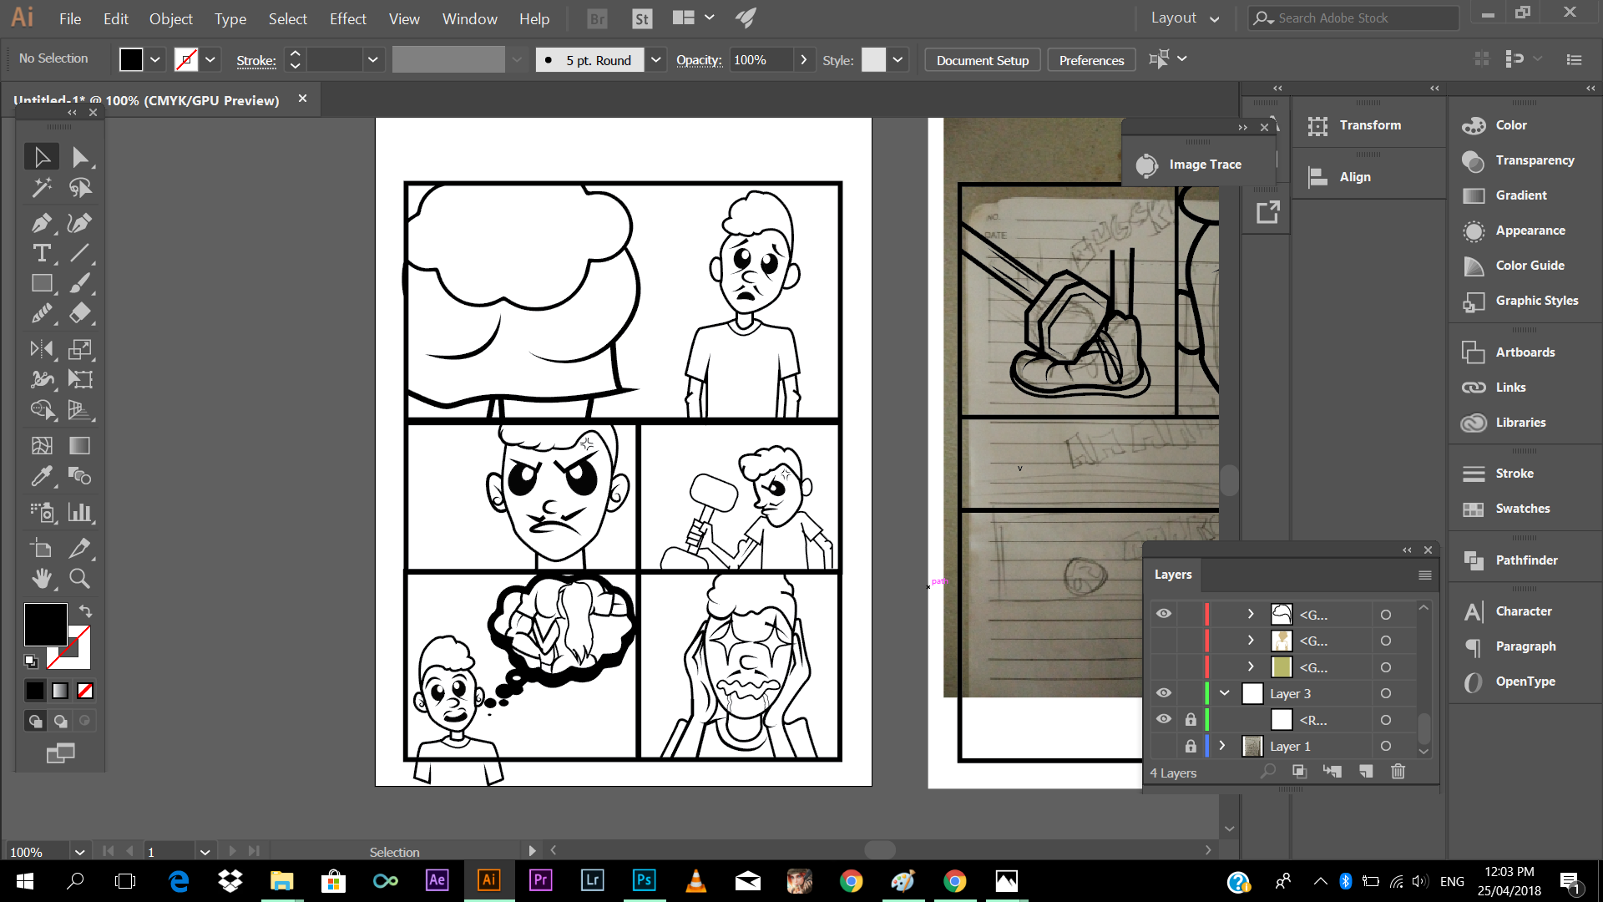Image resolution: width=1603 pixels, height=902 pixels.
Task: Select the Gradient tool
Action: [79, 446]
